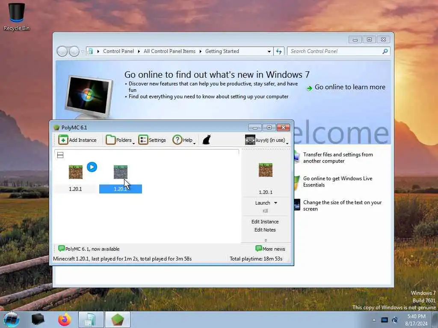This screenshot has height=328, width=438.
Task: Close the PolyMC window
Action: [x=283, y=127]
